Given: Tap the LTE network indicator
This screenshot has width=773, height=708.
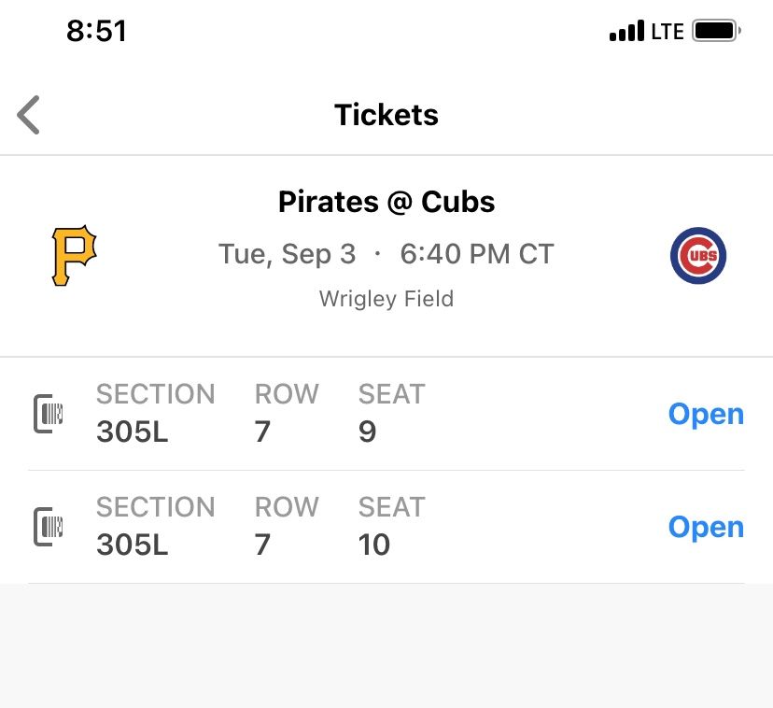Looking at the screenshot, I should pos(668,32).
